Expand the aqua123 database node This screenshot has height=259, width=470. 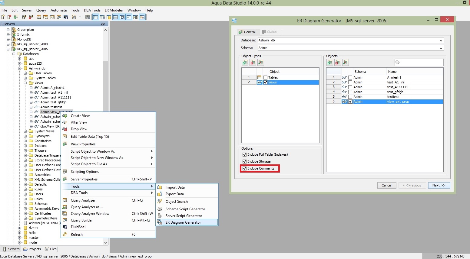click(x=20, y=63)
